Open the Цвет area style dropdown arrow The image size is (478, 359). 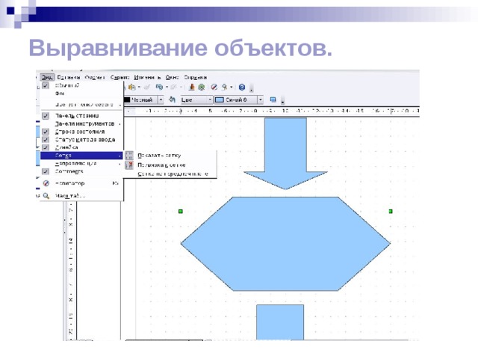[210, 99]
